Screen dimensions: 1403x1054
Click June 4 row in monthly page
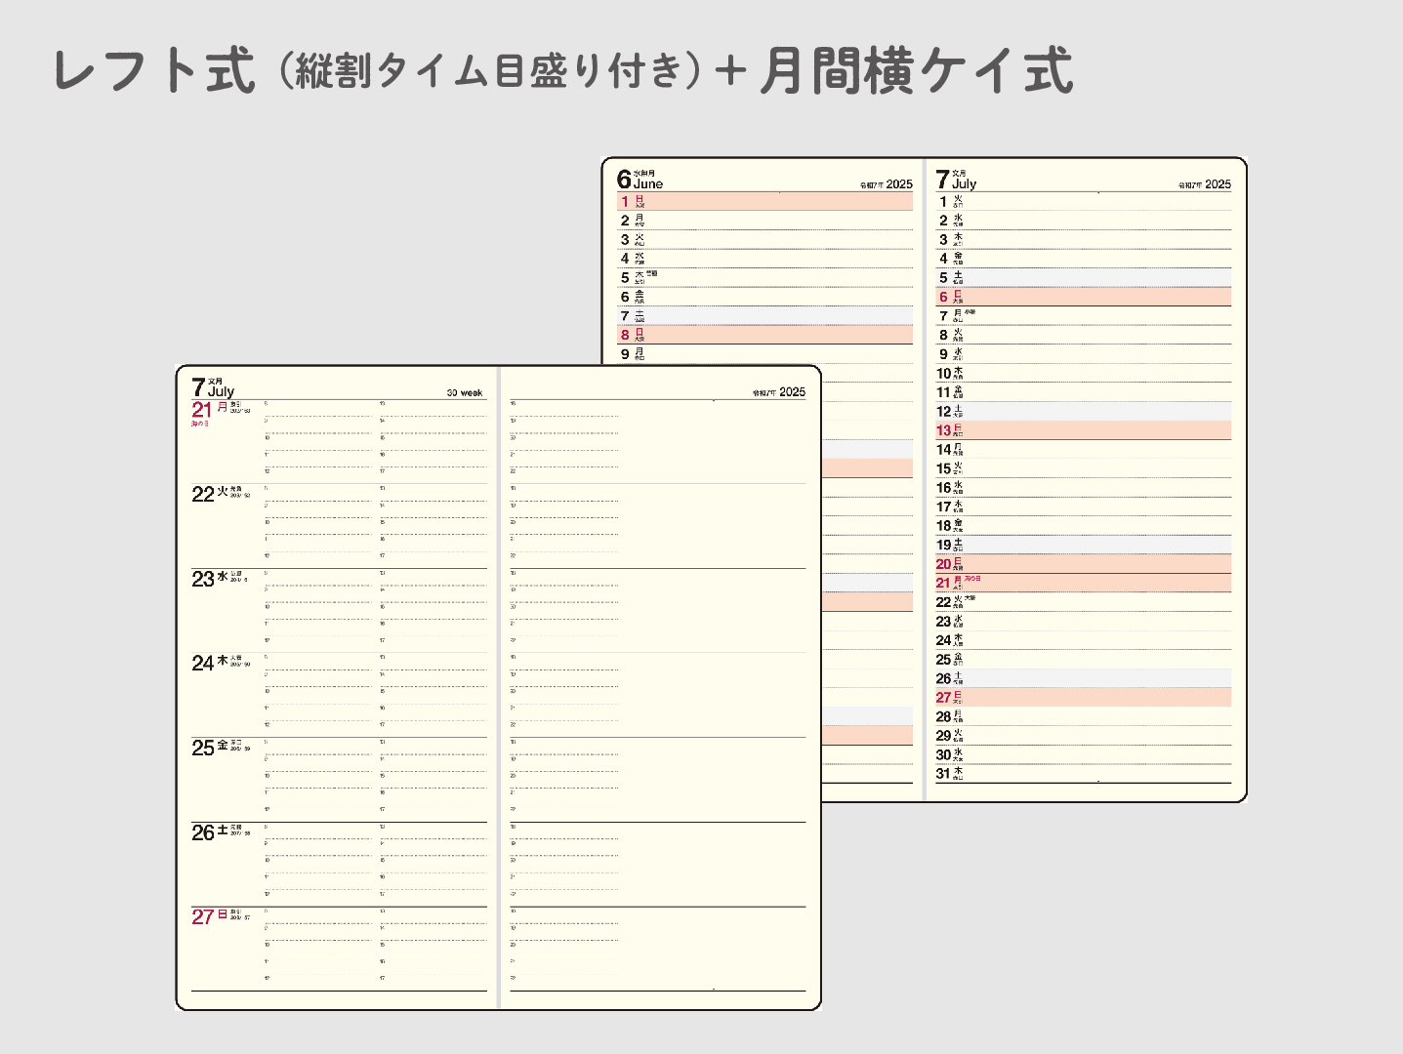(764, 259)
